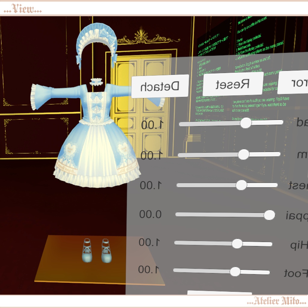Click handle of second slider from top
This screenshot has height=308, width=308.
coord(244,154)
